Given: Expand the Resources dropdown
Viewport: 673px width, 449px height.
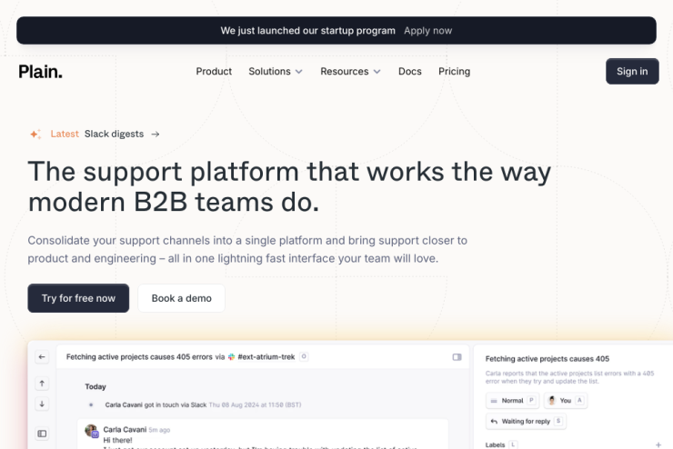Looking at the screenshot, I should pos(350,72).
